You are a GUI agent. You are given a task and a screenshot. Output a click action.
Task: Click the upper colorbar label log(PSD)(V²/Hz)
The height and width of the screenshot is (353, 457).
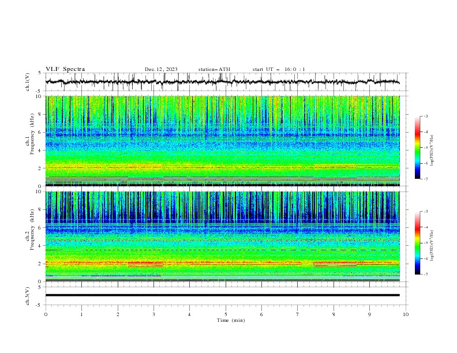tap(432, 151)
